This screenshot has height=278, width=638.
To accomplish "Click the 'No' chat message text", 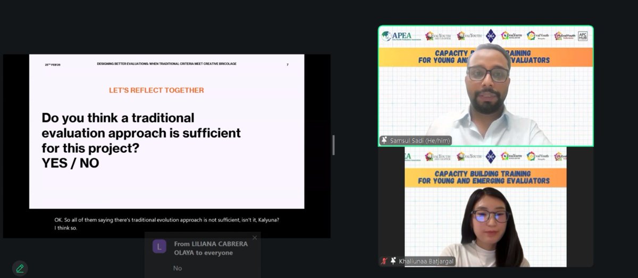I will (178, 268).
